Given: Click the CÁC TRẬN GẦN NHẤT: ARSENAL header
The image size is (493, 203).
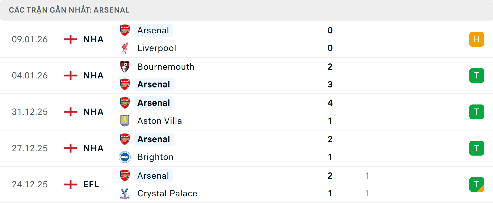Looking at the screenshot, I should pyautogui.click(x=69, y=10).
